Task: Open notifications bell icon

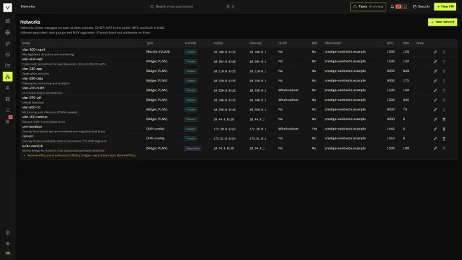Action: point(392,6)
